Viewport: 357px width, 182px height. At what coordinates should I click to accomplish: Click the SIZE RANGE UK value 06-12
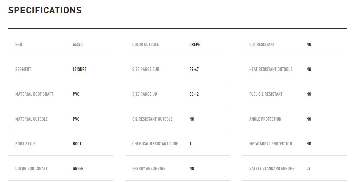coord(194,94)
